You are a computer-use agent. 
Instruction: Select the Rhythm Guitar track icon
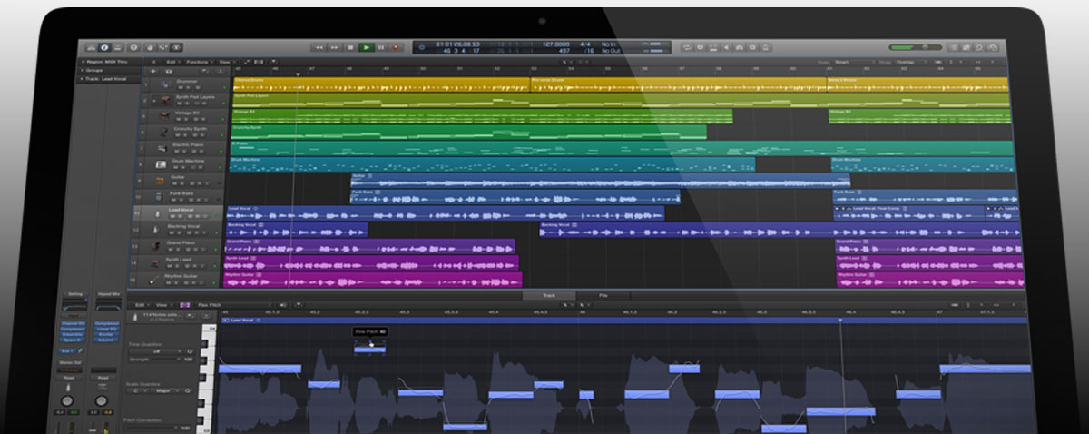154,280
